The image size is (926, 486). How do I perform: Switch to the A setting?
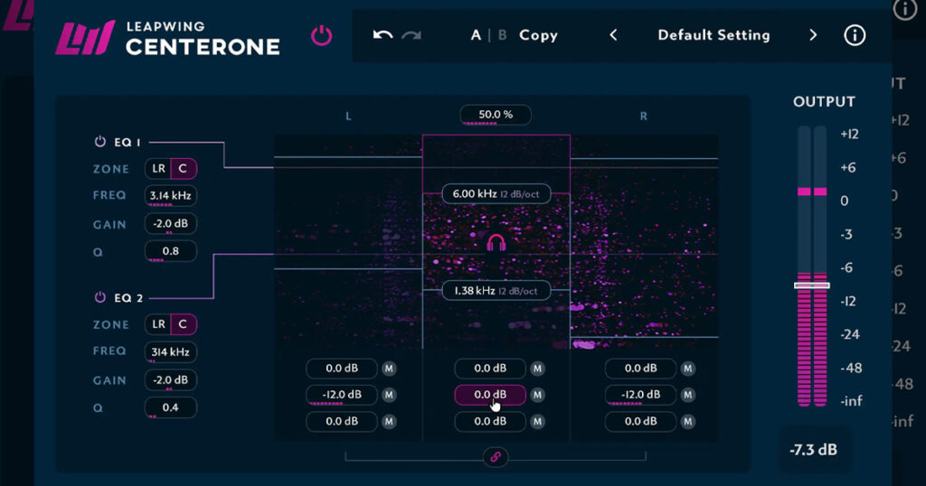[476, 35]
